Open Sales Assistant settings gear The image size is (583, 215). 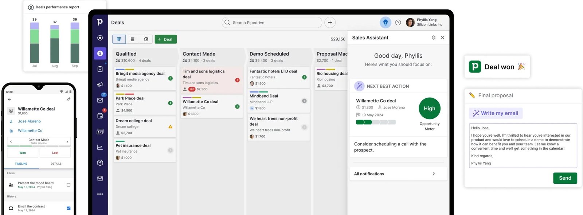[434, 38]
